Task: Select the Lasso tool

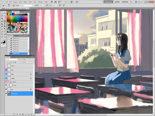Action: click(2, 16)
